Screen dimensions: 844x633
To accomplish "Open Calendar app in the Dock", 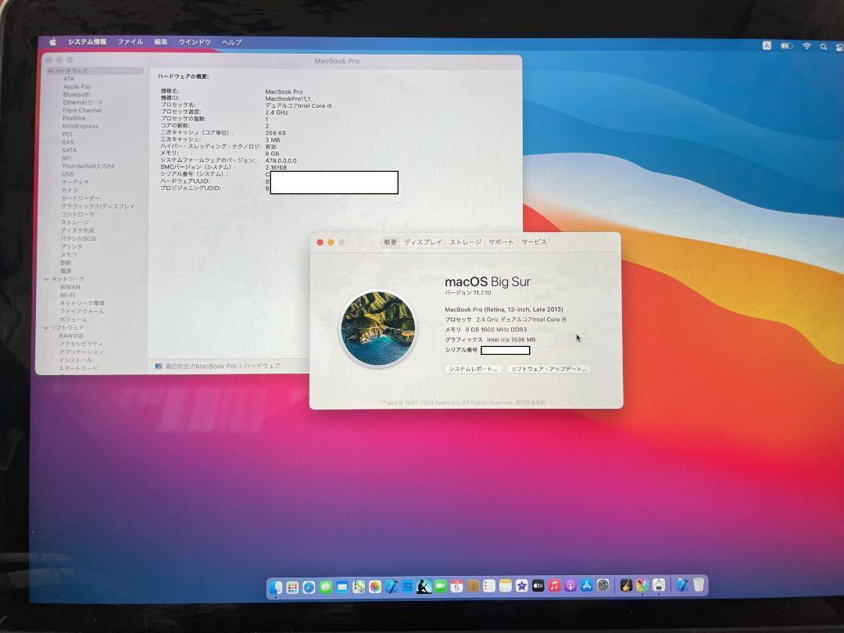I will coord(456,585).
